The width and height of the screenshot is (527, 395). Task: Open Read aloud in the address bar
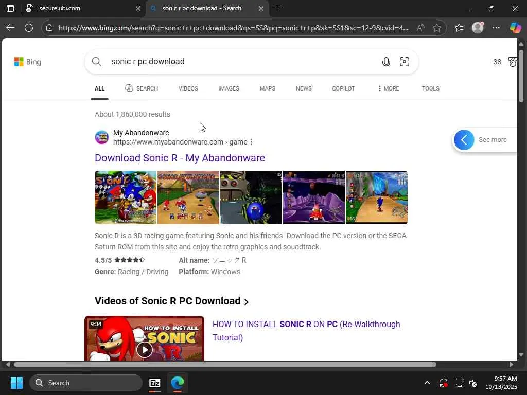pyautogui.click(x=420, y=28)
